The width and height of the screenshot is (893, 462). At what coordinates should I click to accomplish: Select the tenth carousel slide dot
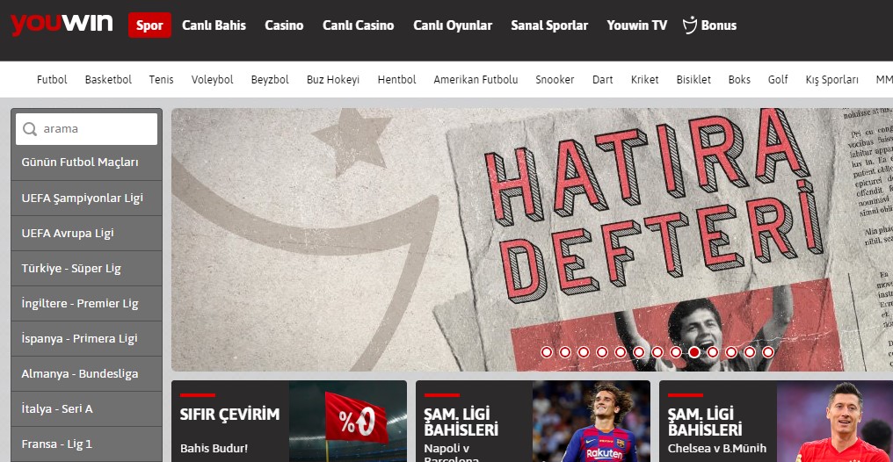[x=713, y=352]
